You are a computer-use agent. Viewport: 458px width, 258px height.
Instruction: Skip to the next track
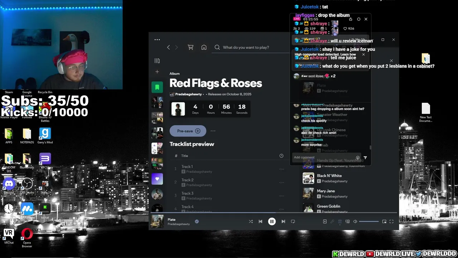point(283,221)
